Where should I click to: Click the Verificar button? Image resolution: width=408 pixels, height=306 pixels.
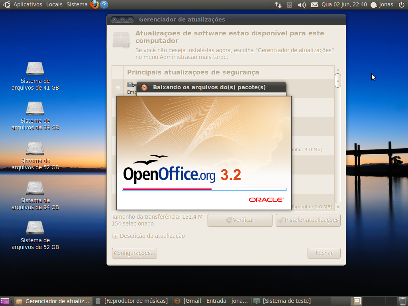240,220
